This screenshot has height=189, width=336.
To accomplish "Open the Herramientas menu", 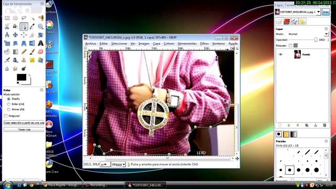I will pyautogui.click(x=187, y=44).
